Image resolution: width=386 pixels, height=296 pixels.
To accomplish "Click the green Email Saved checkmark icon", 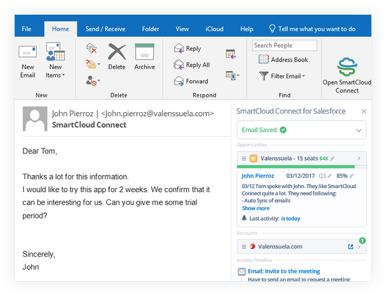I will pyautogui.click(x=283, y=130).
